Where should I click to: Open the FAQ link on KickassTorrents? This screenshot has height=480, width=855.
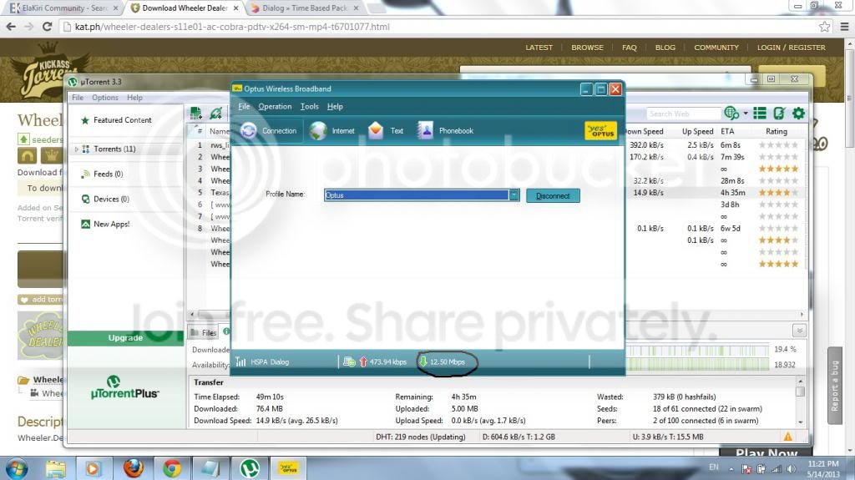tap(630, 48)
